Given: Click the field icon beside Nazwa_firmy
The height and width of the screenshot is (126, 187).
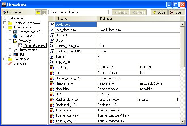Looking at the screenshot, I should click(52, 83).
